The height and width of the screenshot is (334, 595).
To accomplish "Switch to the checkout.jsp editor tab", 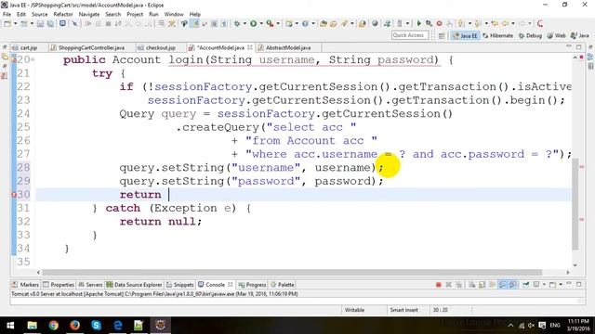I will click(160, 47).
